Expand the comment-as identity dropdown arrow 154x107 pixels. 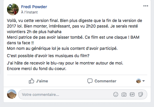click(x=143, y=81)
